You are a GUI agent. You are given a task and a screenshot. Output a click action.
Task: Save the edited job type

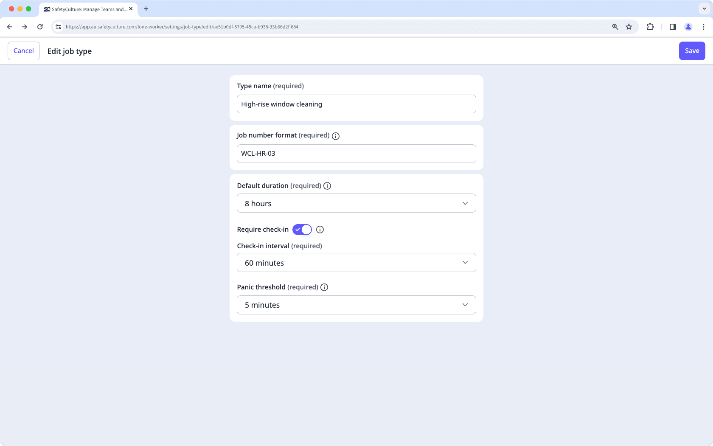692,50
